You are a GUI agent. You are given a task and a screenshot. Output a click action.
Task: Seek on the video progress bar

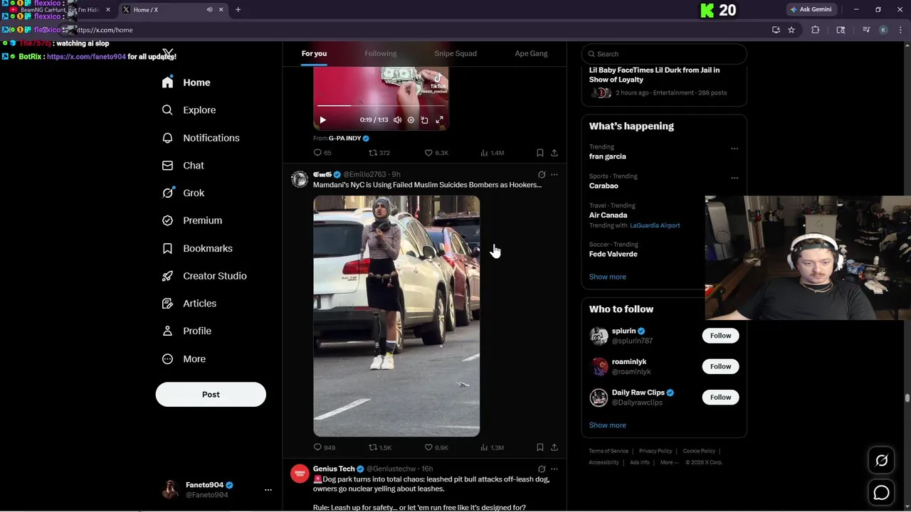(381, 106)
